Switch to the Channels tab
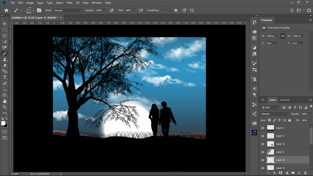313x176 pixels. pos(285,100)
